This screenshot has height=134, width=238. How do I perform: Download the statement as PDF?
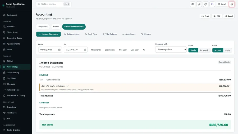[x=217, y=16]
